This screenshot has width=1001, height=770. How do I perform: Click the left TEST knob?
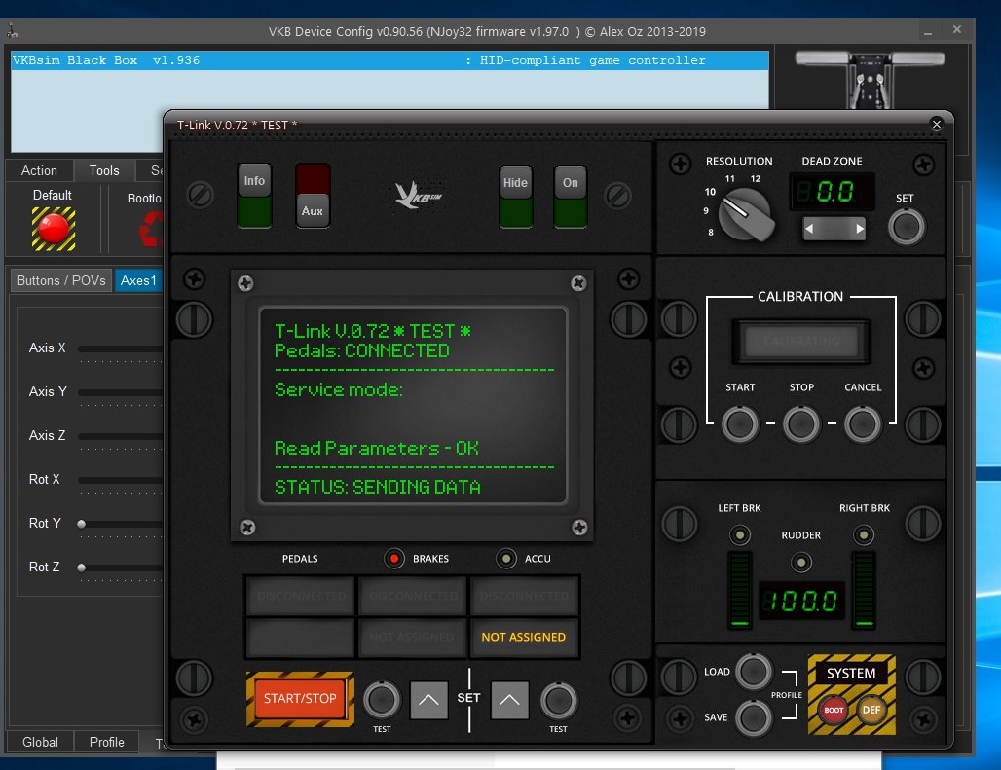click(x=382, y=700)
